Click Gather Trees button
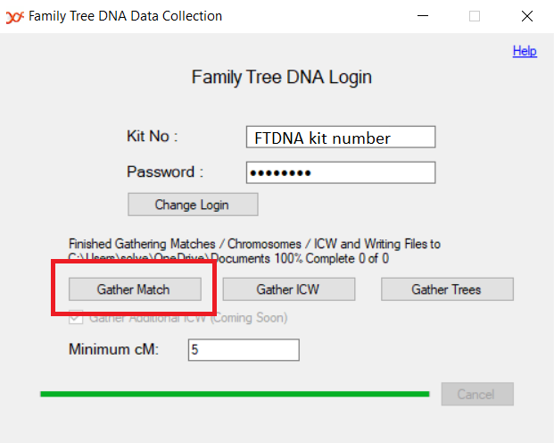Screen dimensions: 554x443 pos(447,289)
